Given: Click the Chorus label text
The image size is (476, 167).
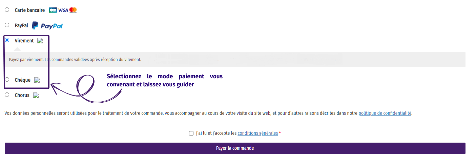Looking at the screenshot, I should 22,96.
